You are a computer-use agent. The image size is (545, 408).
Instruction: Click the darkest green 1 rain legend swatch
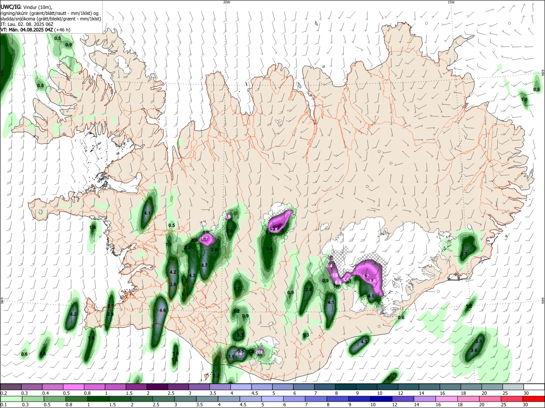point(98,399)
